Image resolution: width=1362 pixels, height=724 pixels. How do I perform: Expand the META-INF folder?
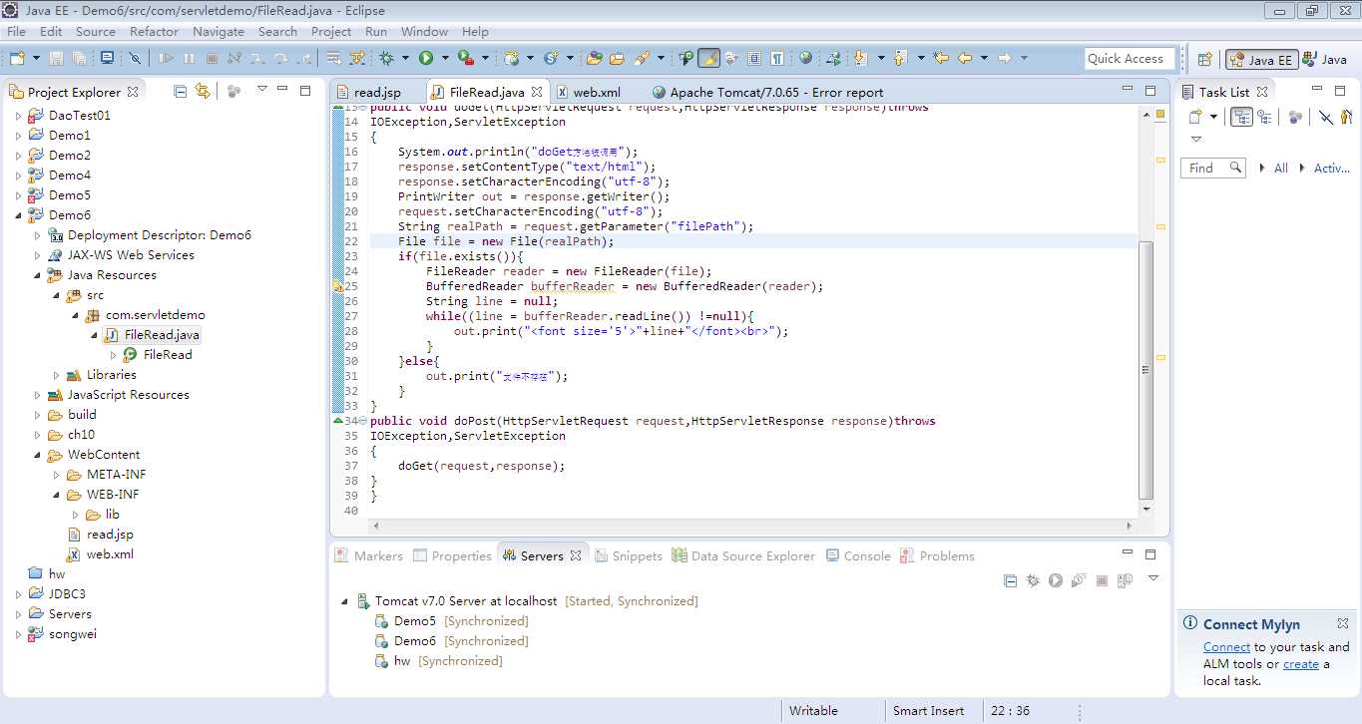(57, 475)
